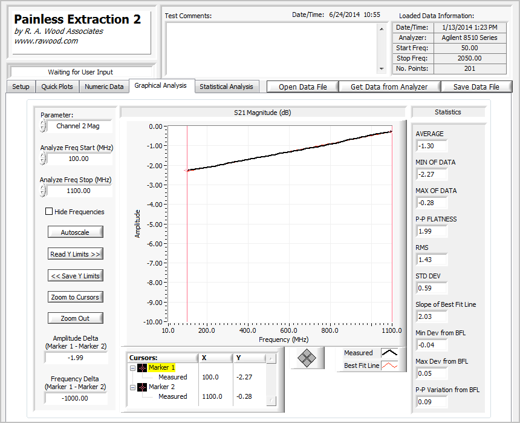Viewport: 520px width, 423px height.
Task: Click the Save Data File button
Action: (476, 87)
